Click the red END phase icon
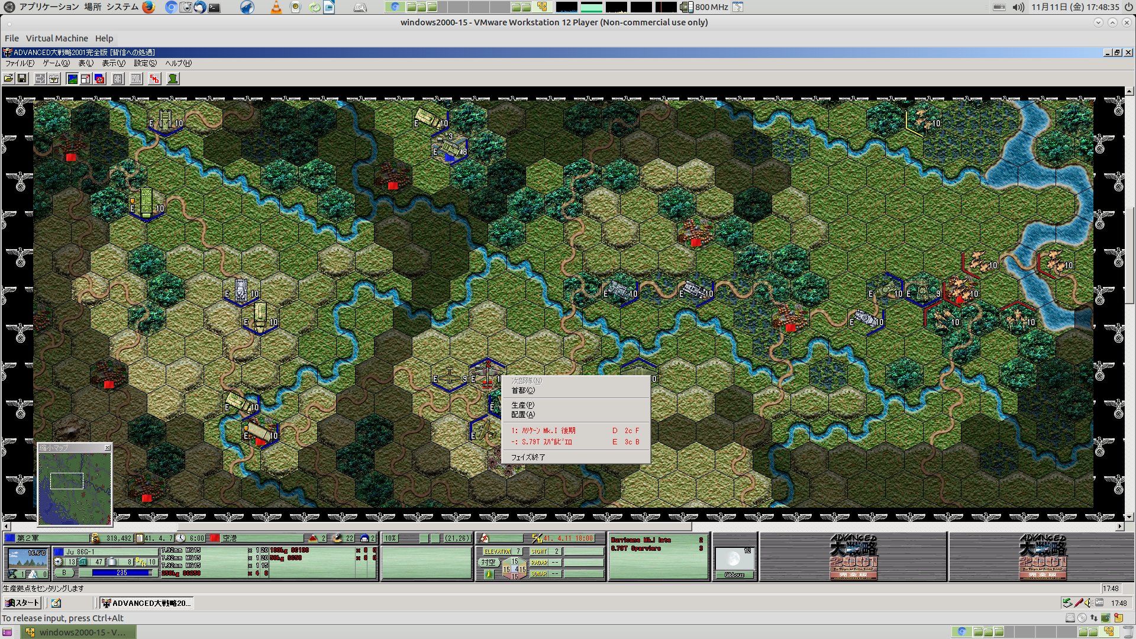 pos(154,79)
